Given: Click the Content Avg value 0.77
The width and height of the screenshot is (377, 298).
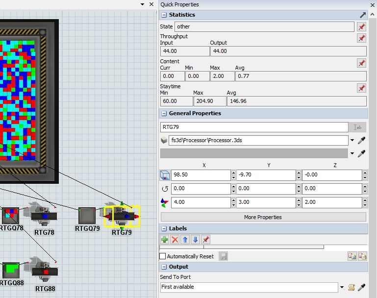Looking at the screenshot, I should point(301,76).
